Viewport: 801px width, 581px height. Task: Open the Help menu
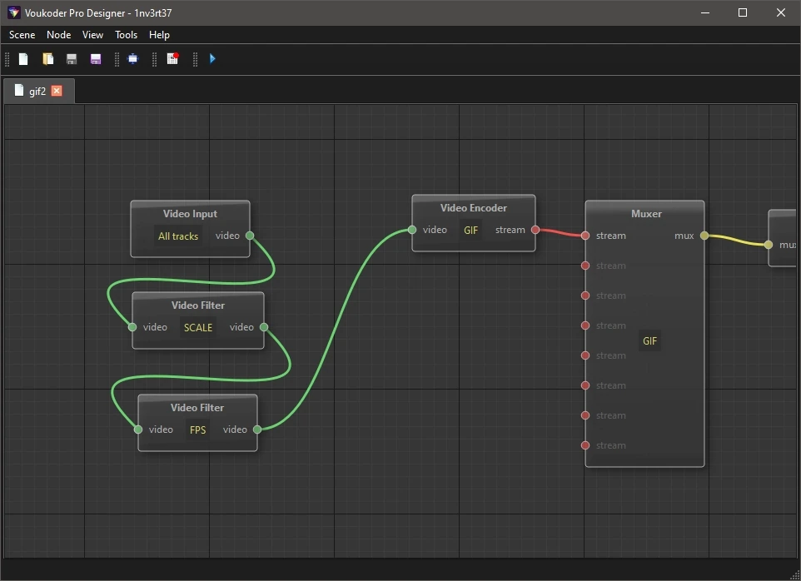point(159,35)
